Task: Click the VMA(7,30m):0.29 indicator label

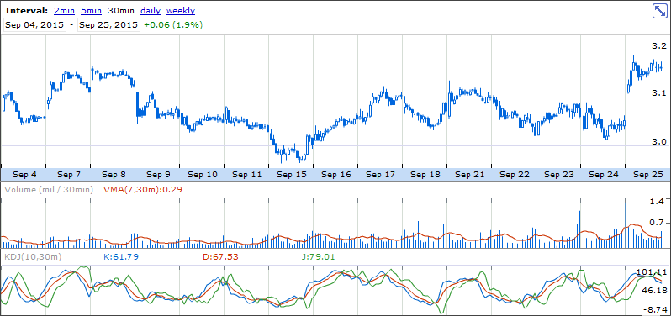Action: 142,189
